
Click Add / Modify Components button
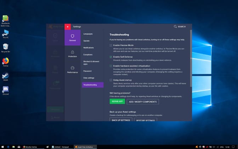click(143, 102)
